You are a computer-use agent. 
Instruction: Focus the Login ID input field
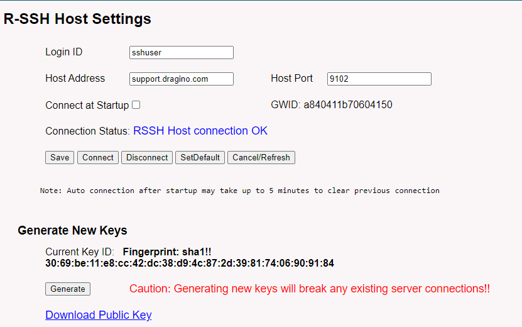(x=182, y=52)
